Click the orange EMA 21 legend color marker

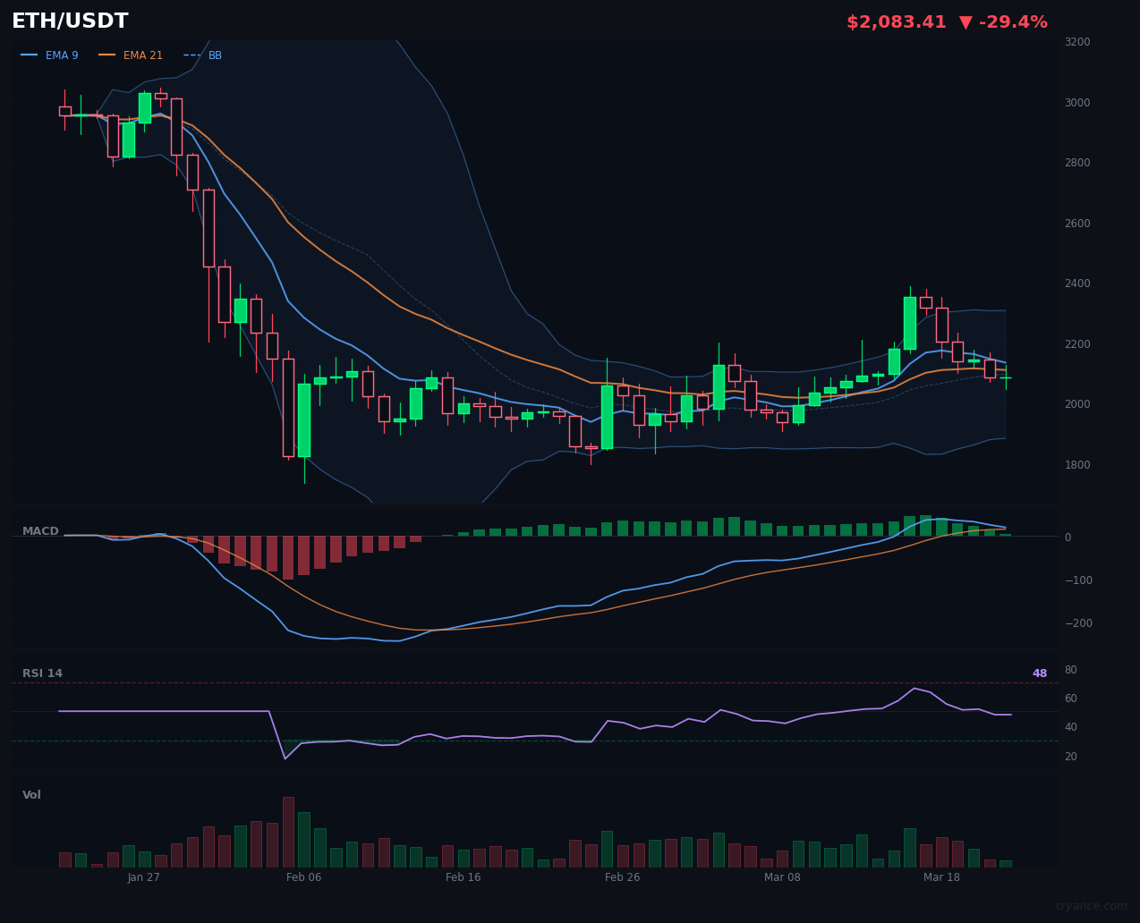[x=106, y=55]
